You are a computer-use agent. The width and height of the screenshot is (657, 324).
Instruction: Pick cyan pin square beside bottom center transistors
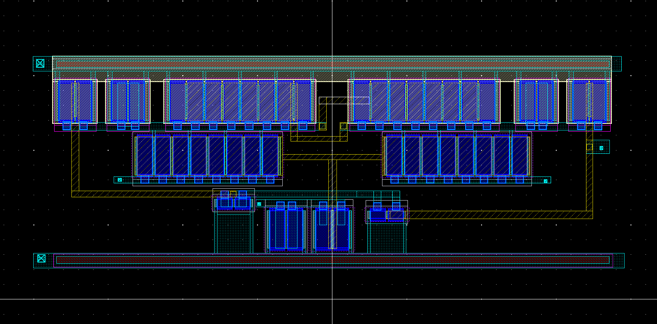tap(259, 204)
